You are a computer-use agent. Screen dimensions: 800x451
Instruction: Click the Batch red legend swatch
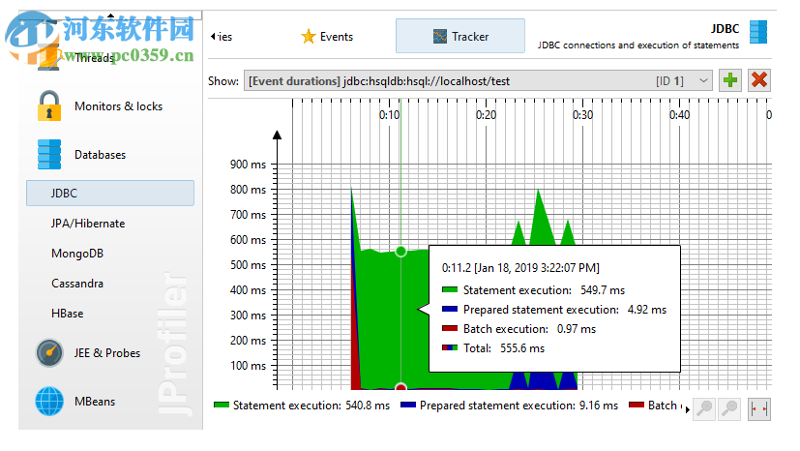pos(637,406)
